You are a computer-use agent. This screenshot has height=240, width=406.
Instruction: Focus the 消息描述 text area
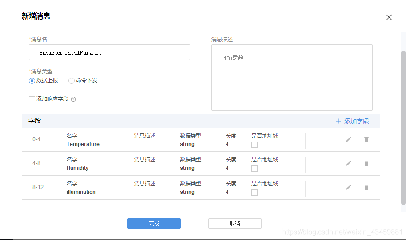292,78
